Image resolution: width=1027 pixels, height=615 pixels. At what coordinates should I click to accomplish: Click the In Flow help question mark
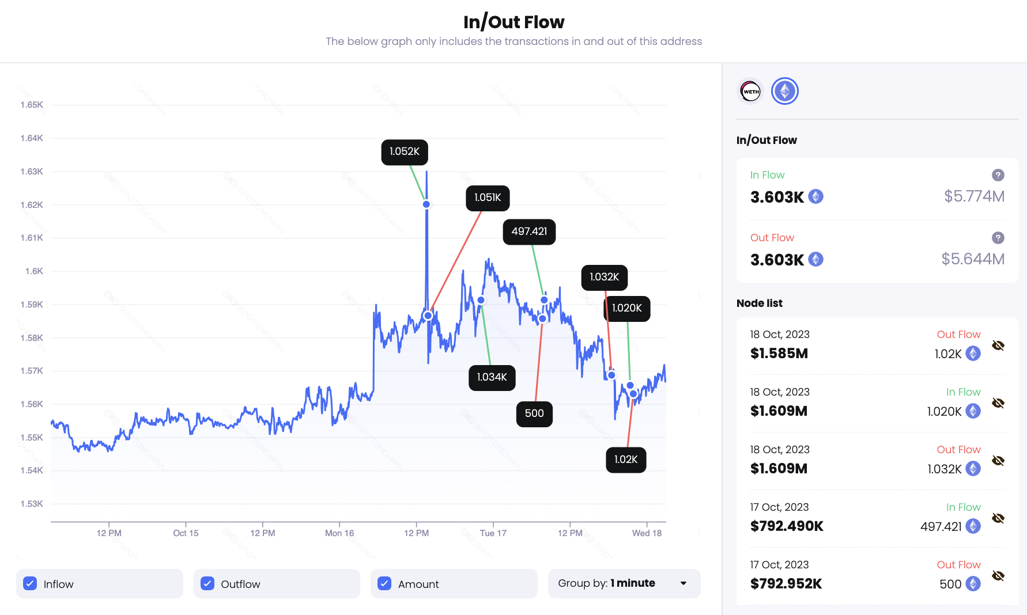point(998,175)
